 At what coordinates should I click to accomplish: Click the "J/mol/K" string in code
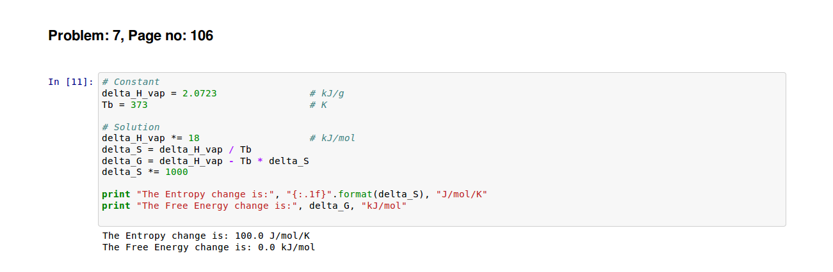point(462,194)
